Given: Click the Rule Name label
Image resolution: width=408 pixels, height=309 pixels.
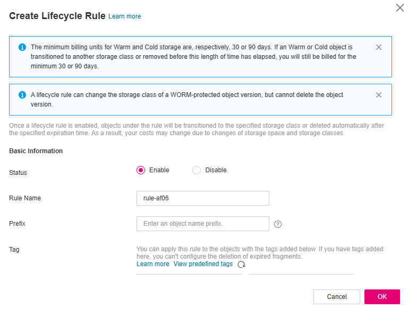Looking at the screenshot, I should (x=25, y=198).
